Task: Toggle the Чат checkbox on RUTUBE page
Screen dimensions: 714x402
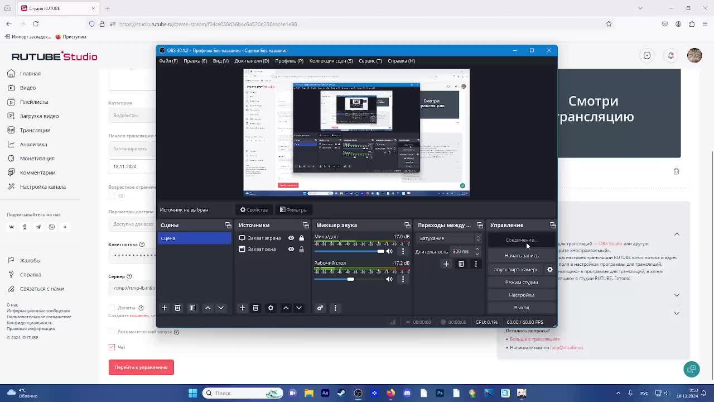Action: 112,347
